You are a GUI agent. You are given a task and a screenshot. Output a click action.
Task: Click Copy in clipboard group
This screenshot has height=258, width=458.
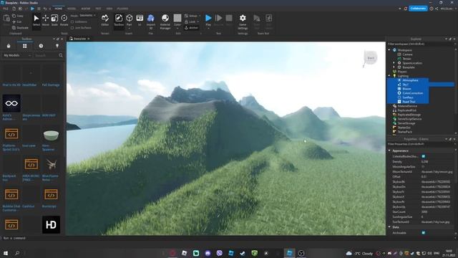[18, 16]
